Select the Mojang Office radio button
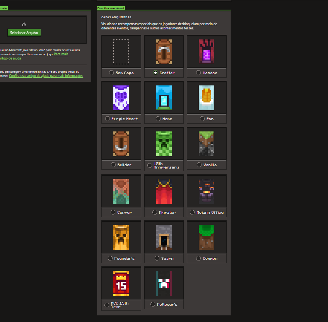 pos(192,212)
